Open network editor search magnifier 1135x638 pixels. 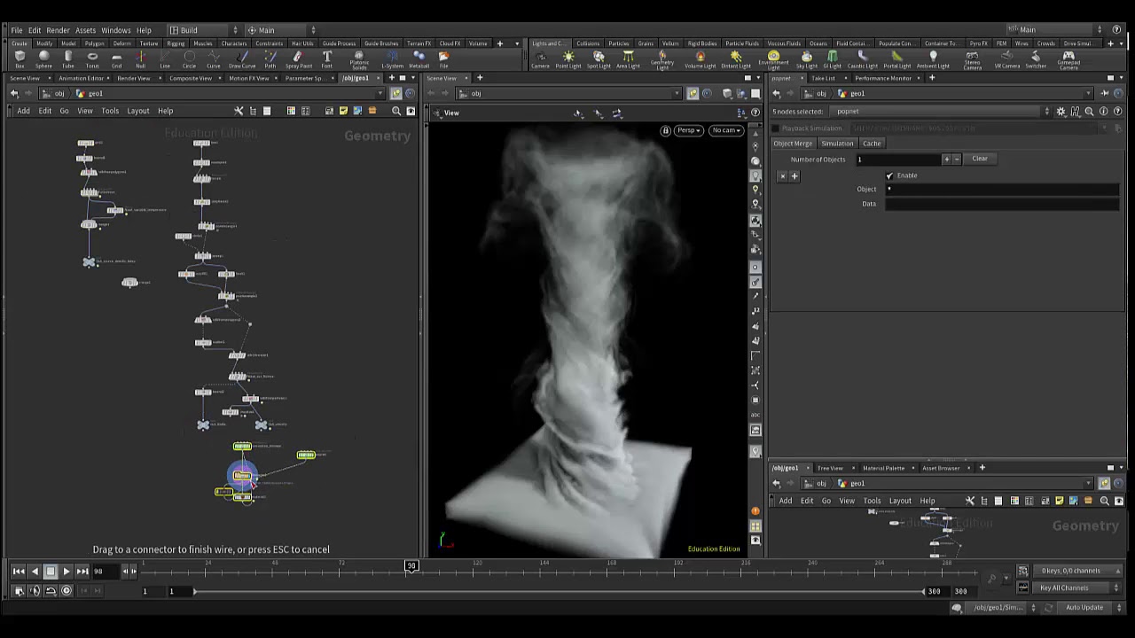pos(396,111)
